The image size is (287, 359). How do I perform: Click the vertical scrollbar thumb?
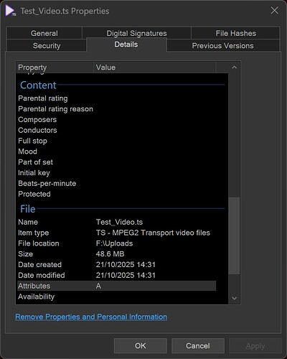click(x=234, y=236)
